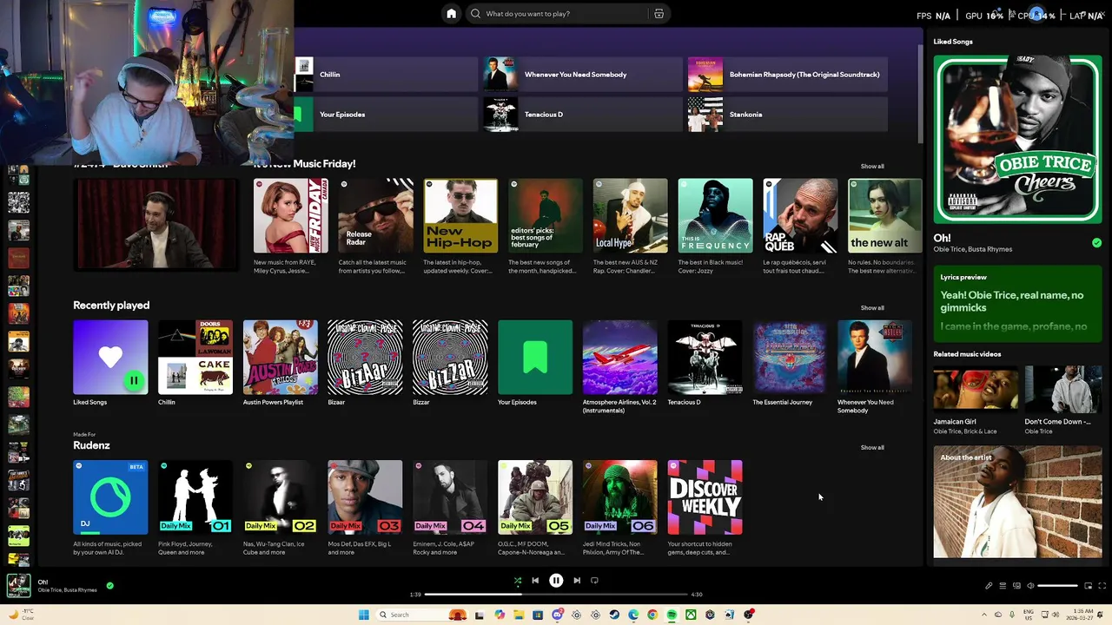This screenshot has height=625, width=1112.
Task: Show all Made For Rudenz items
Action: pyautogui.click(x=872, y=448)
